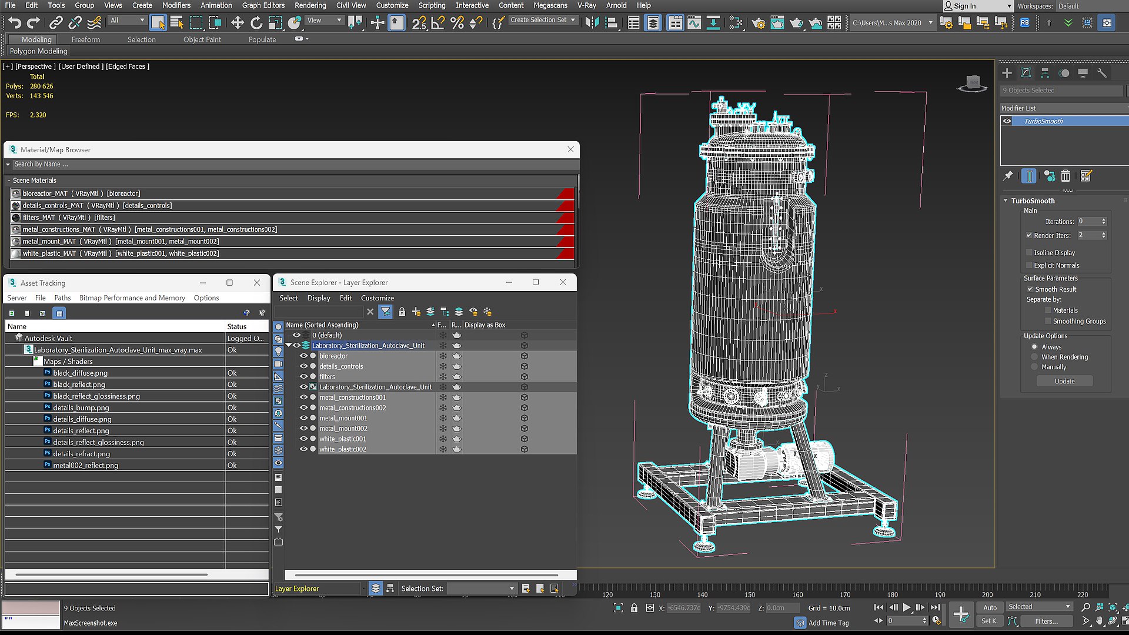Click the Redo arrow icon

[34, 22]
